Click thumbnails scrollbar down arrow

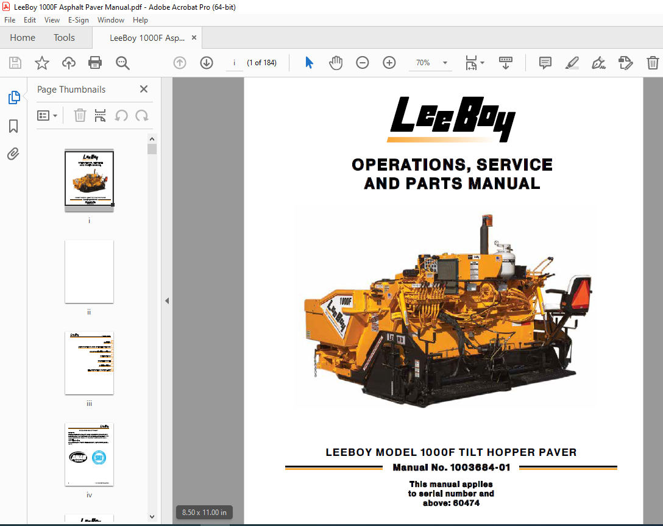point(152,517)
